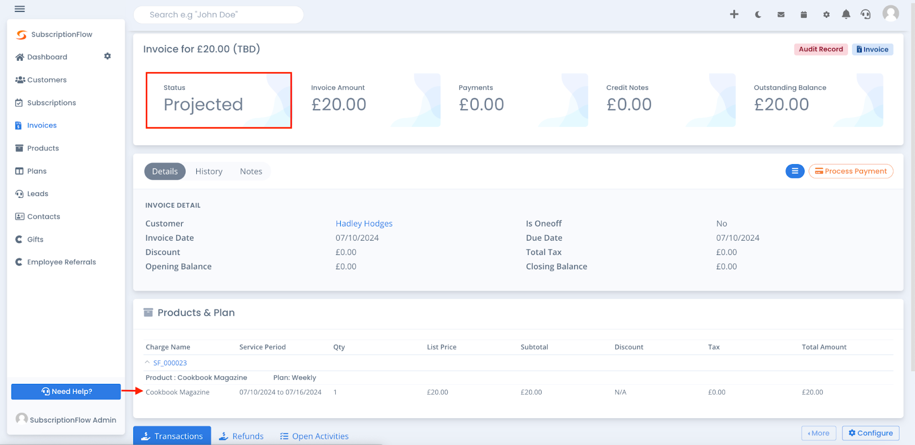Open the mail envelope icon

[781, 14]
